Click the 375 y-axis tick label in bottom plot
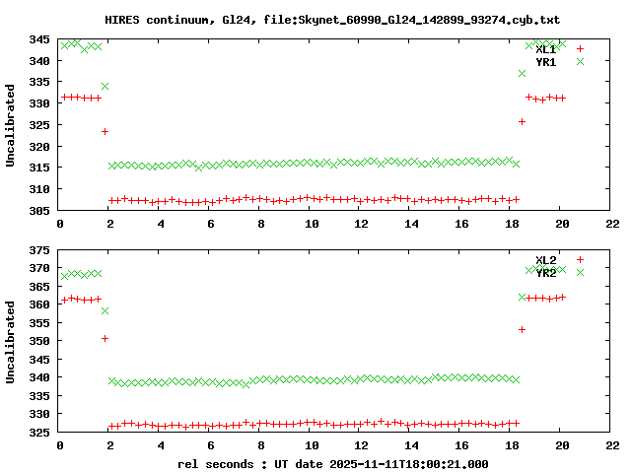The image size is (631, 473). click(40, 250)
